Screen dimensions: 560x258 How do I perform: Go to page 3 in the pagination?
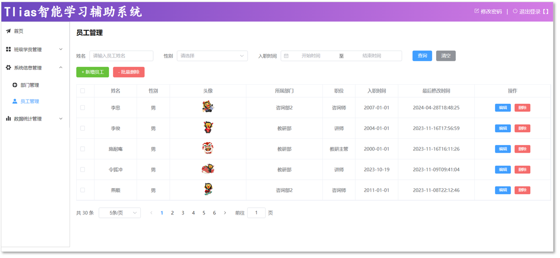point(183,213)
